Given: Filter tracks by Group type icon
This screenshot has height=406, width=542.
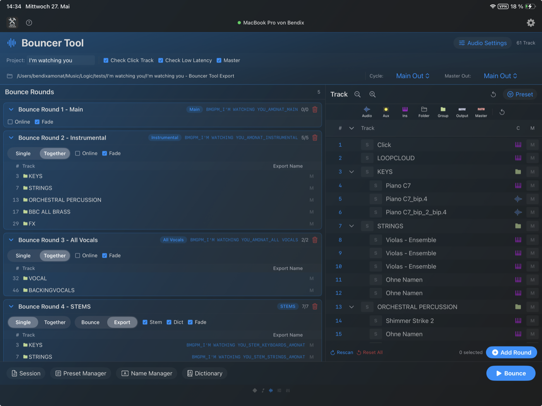Looking at the screenshot, I should [443, 112].
